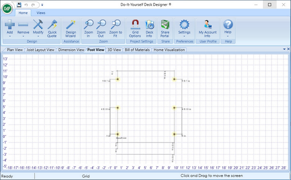Viewport: 291px width, 180px height.
Task: Open Deck Info
Action: click(149, 28)
